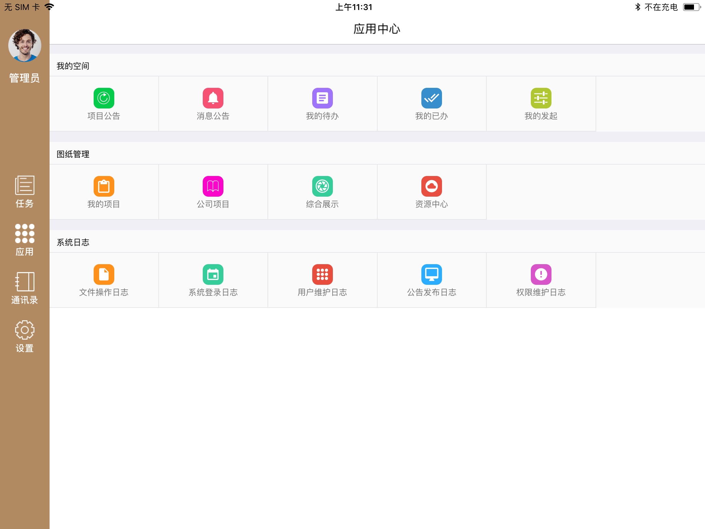Open the 消息公告 bell icon

click(213, 98)
